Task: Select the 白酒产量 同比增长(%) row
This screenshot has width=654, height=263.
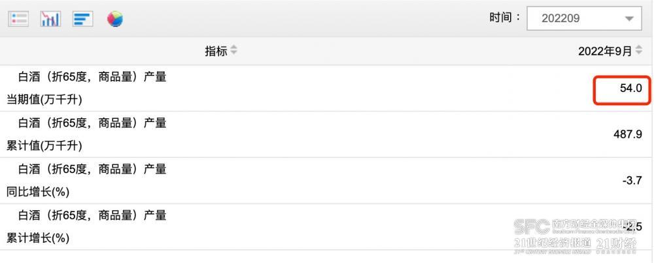Action: tap(327, 181)
